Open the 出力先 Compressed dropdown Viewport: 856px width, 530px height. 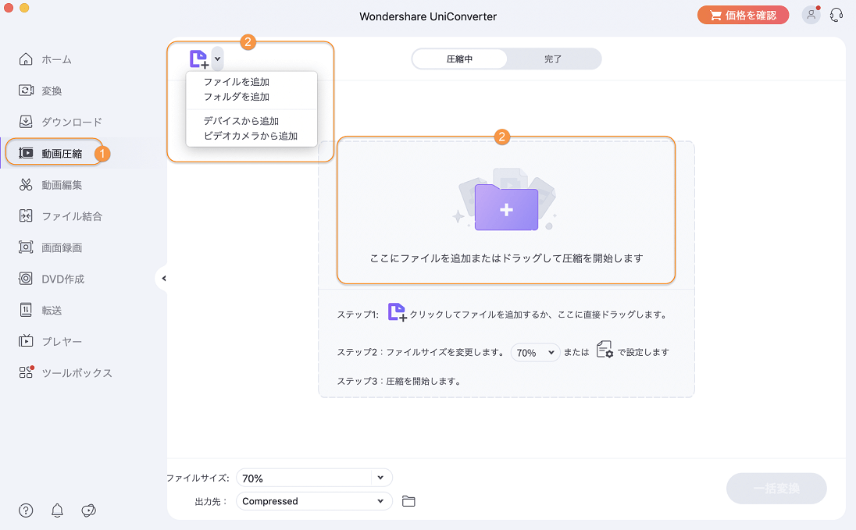click(314, 501)
